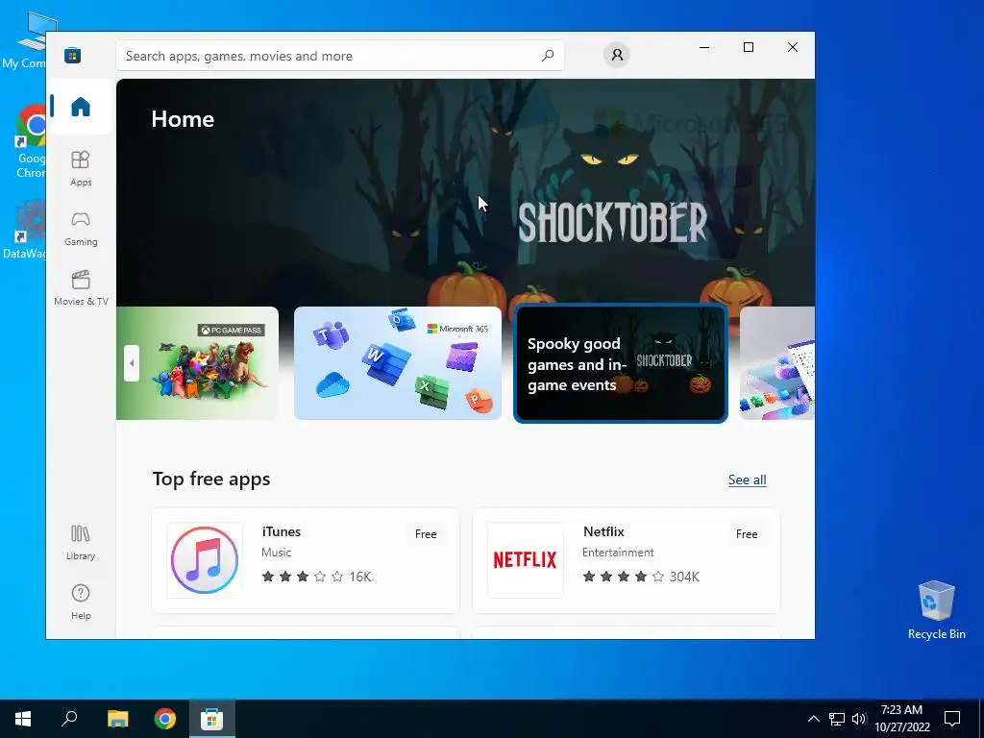Select the DataWag desktop shortcut

click(25, 230)
